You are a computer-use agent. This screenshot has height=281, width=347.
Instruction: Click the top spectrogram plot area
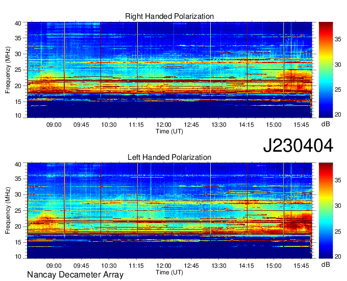[169, 70]
